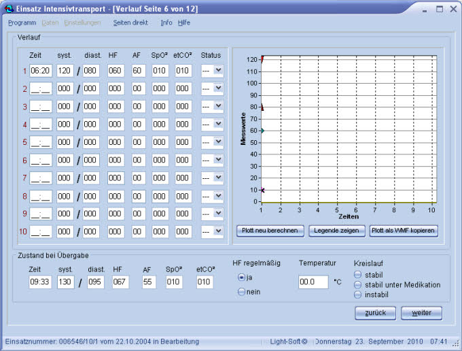462x351 pixels.
Task: Click row 6 AF field
Action: (x=139, y=160)
